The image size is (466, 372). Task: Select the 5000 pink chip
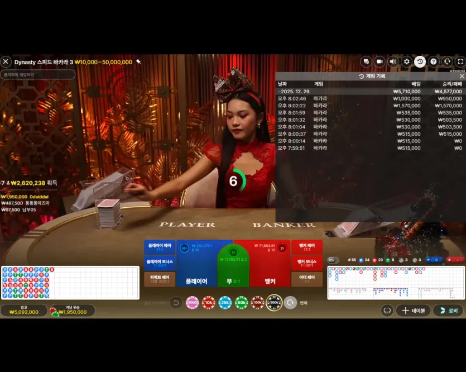click(x=193, y=303)
